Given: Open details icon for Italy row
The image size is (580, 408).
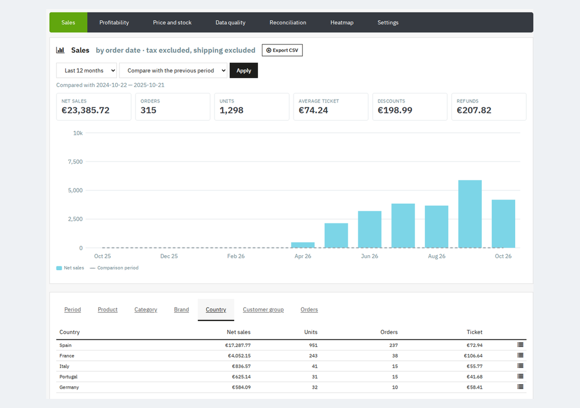Looking at the screenshot, I should click(x=521, y=366).
